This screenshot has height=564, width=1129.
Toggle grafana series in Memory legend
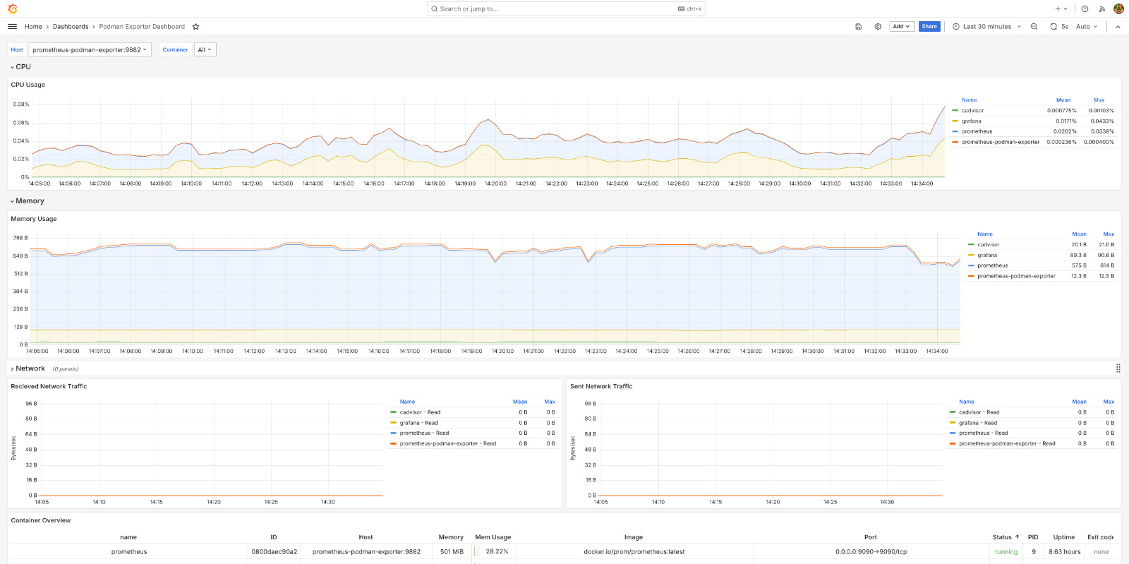(x=987, y=256)
